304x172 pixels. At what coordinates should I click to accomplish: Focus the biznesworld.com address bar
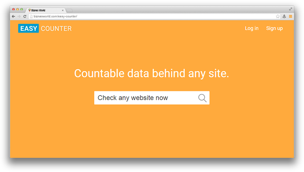pyautogui.click(x=154, y=17)
